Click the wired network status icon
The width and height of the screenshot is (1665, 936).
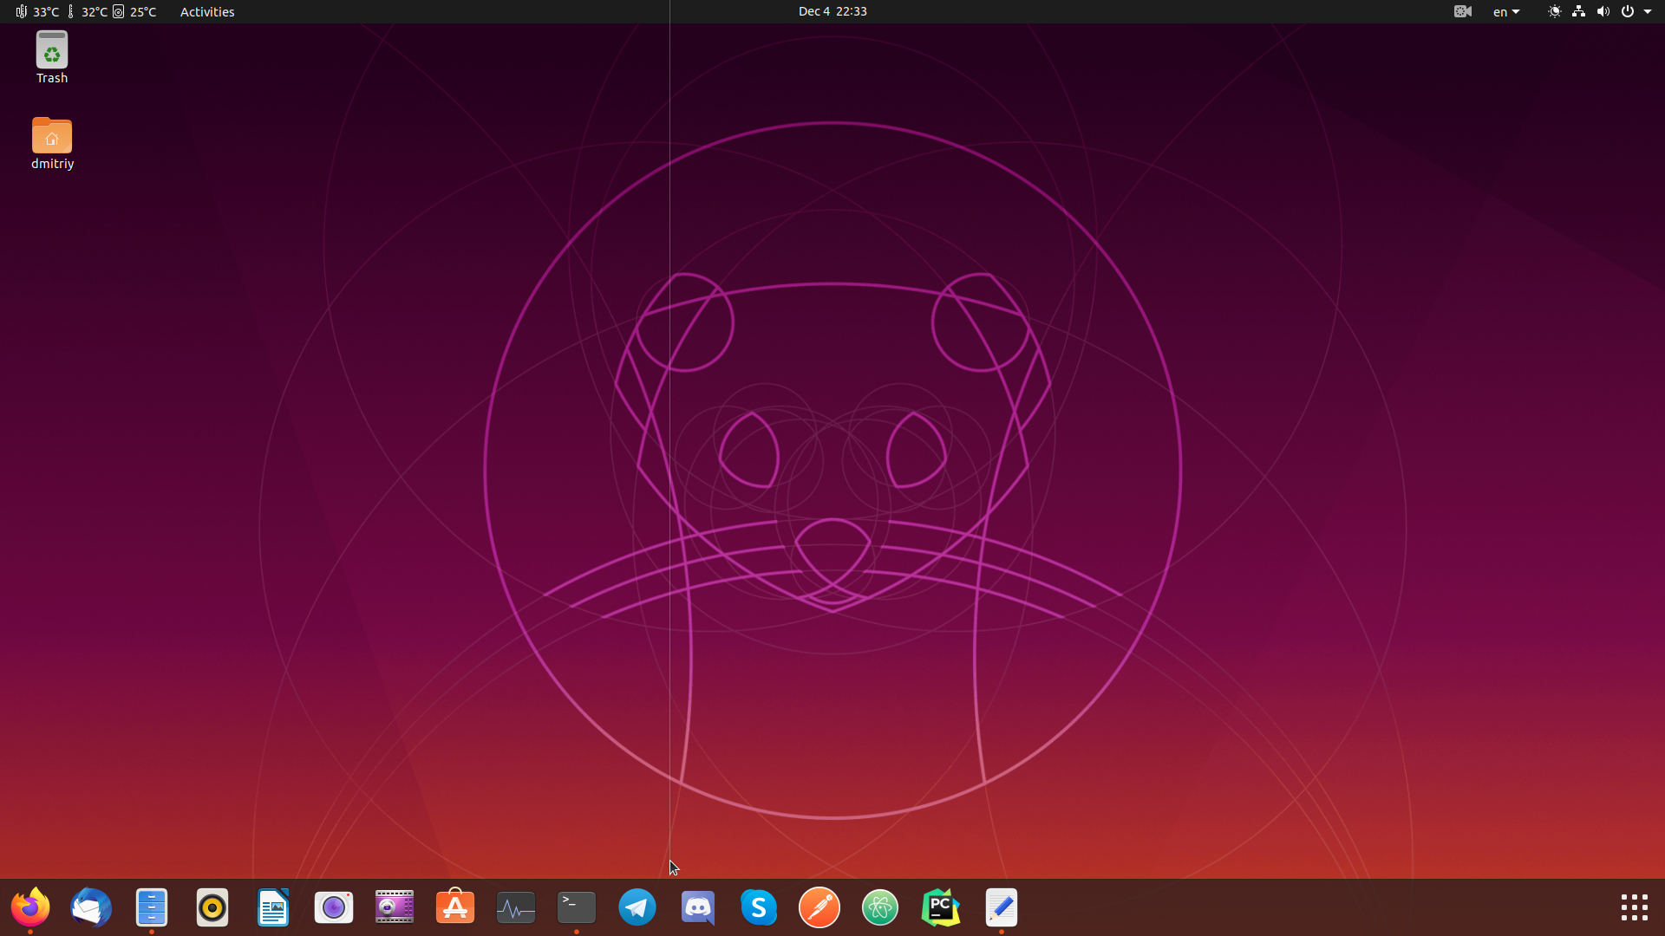point(1579,11)
